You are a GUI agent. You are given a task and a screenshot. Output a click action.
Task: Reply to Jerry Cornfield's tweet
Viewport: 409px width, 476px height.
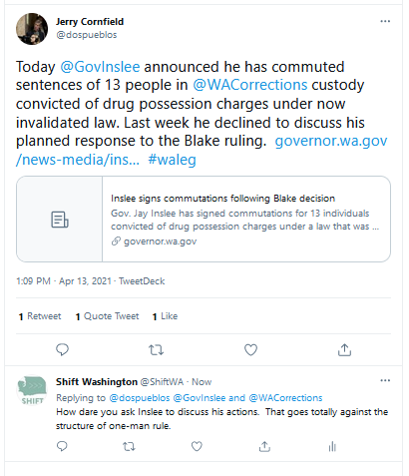(x=62, y=349)
